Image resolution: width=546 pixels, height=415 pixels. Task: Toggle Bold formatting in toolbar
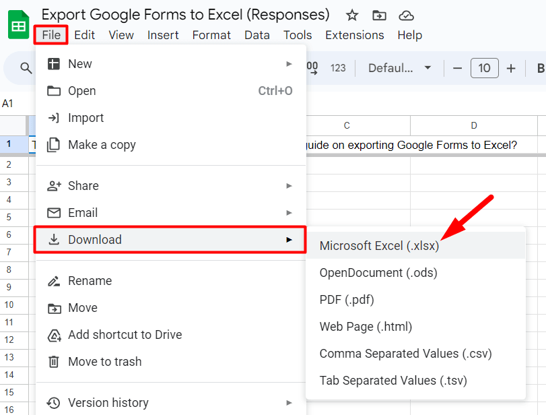click(541, 68)
